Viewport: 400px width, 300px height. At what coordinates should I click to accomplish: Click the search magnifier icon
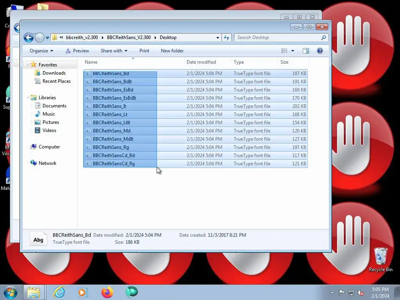point(323,37)
